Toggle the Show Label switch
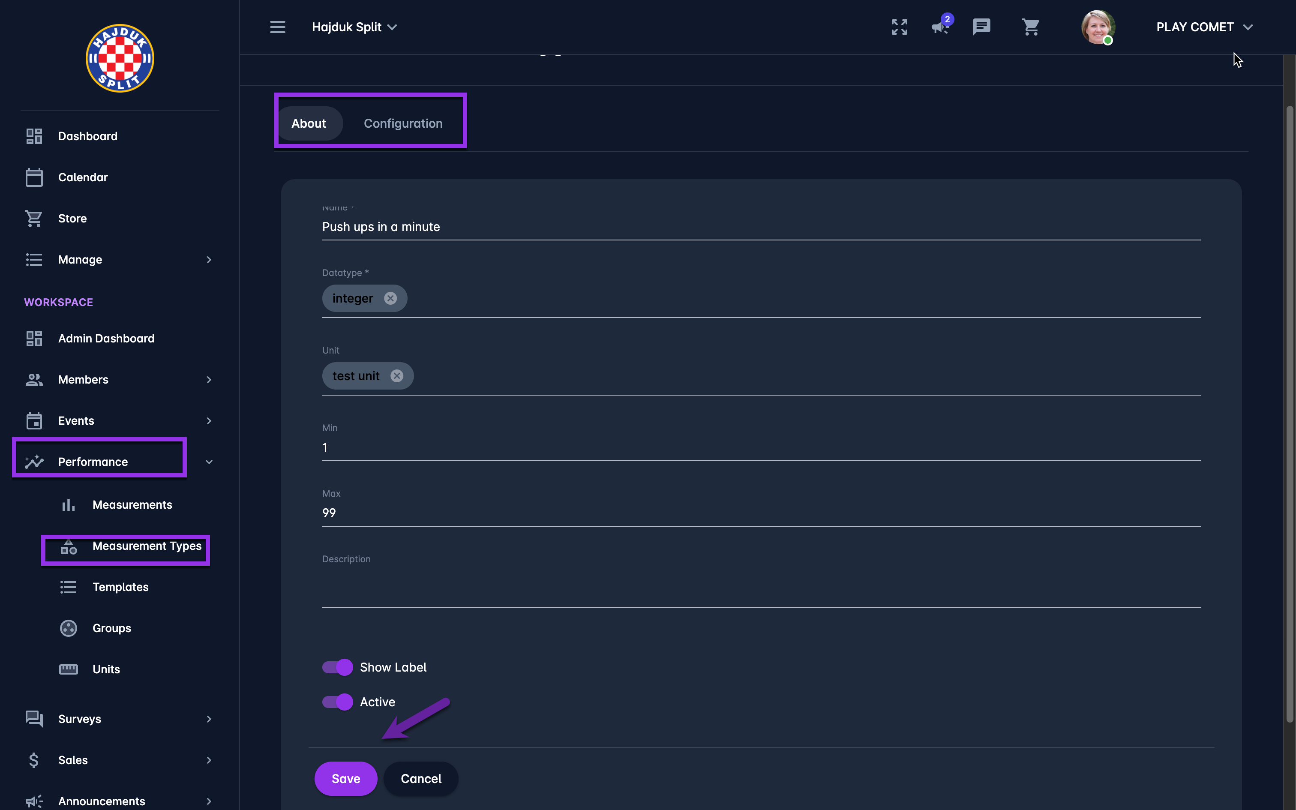The height and width of the screenshot is (810, 1296). (337, 667)
